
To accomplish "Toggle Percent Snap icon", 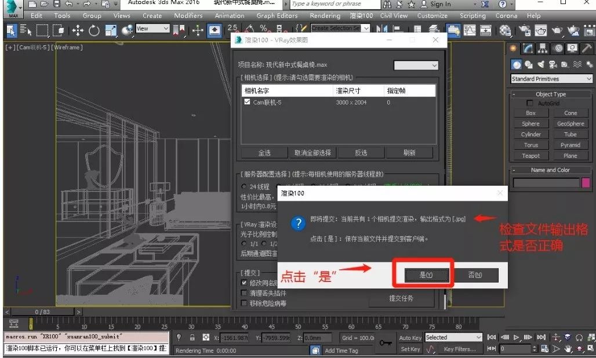I will pos(264,29).
